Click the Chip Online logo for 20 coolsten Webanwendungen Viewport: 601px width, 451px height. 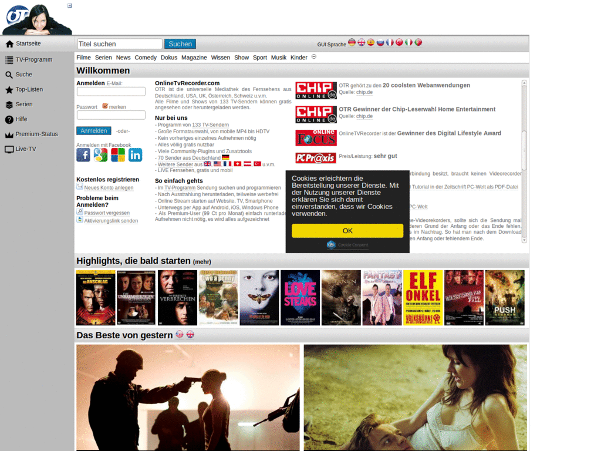point(316,90)
